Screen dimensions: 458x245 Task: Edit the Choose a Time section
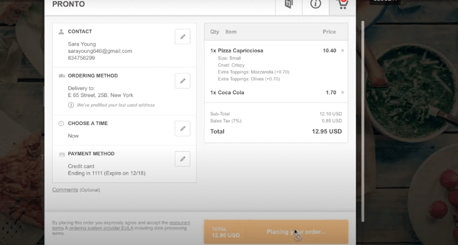[183, 129]
